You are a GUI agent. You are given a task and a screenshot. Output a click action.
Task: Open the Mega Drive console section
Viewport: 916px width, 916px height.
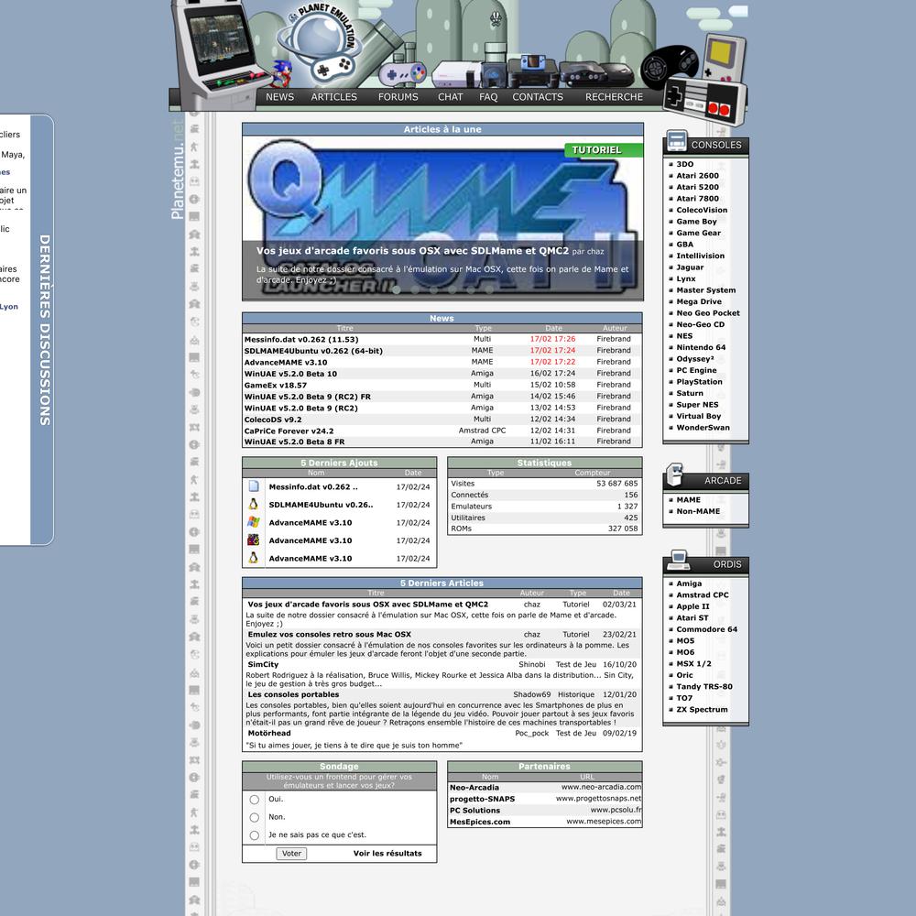pyautogui.click(x=699, y=302)
